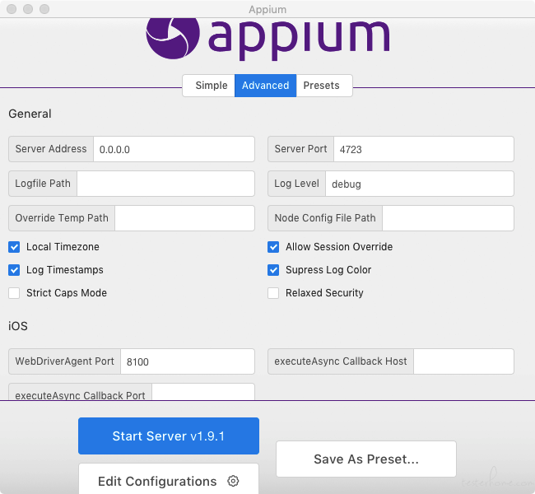This screenshot has width=535, height=494.
Task: Click the Server Address input field
Action: pos(174,149)
